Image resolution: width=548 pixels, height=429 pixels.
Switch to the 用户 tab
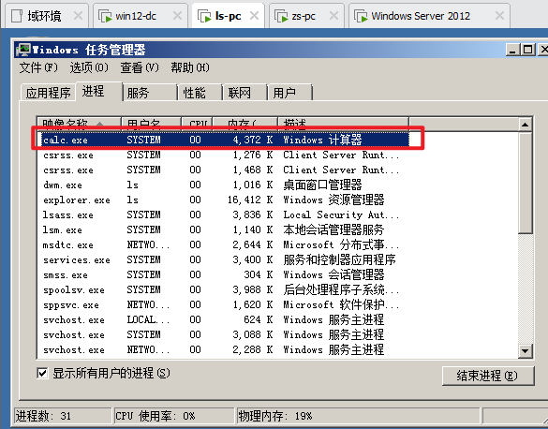pos(289,93)
